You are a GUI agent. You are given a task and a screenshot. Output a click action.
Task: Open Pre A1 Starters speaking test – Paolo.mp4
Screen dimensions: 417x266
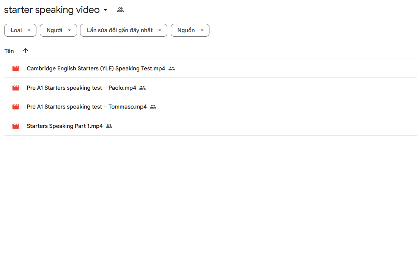pyautogui.click(x=81, y=88)
